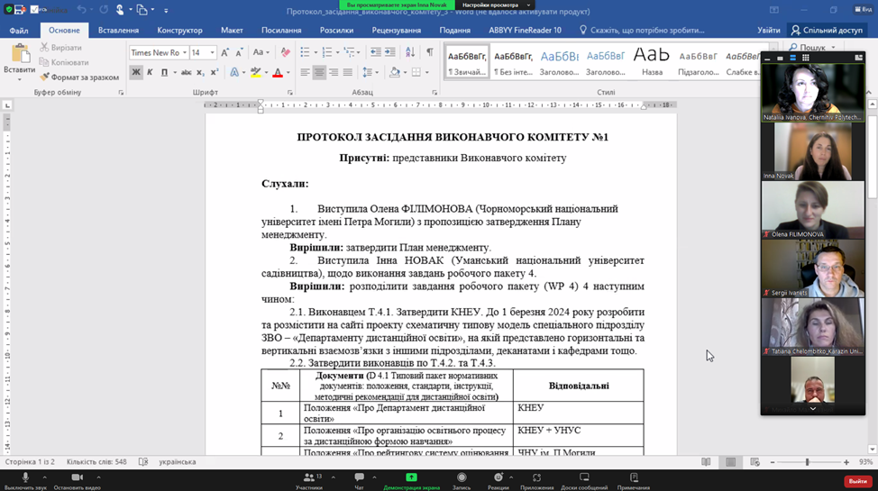
Task: Open the Zoom chat panel
Action: [359, 478]
